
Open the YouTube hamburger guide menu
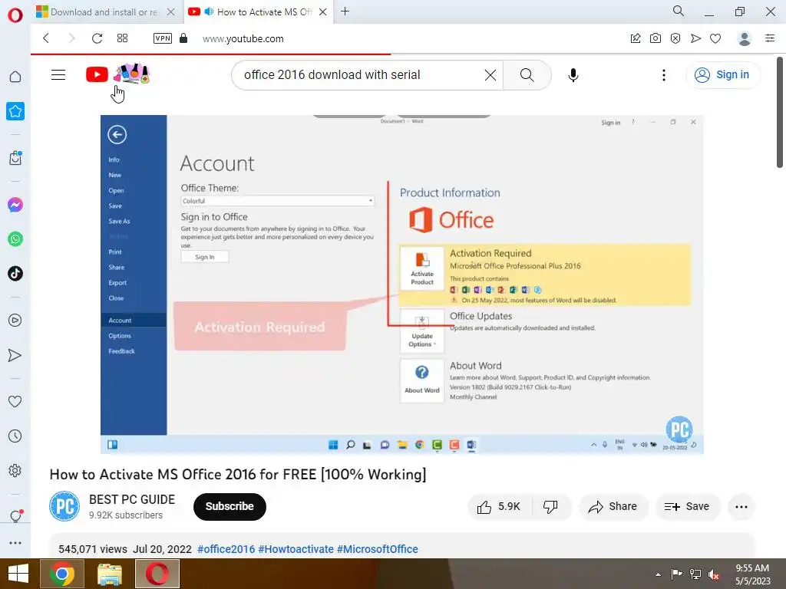58,74
